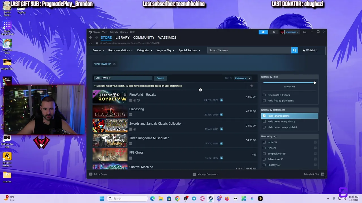This screenshot has width=362, height=203.
Task: Expand the Categories dropdown
Action: (145, 50)
